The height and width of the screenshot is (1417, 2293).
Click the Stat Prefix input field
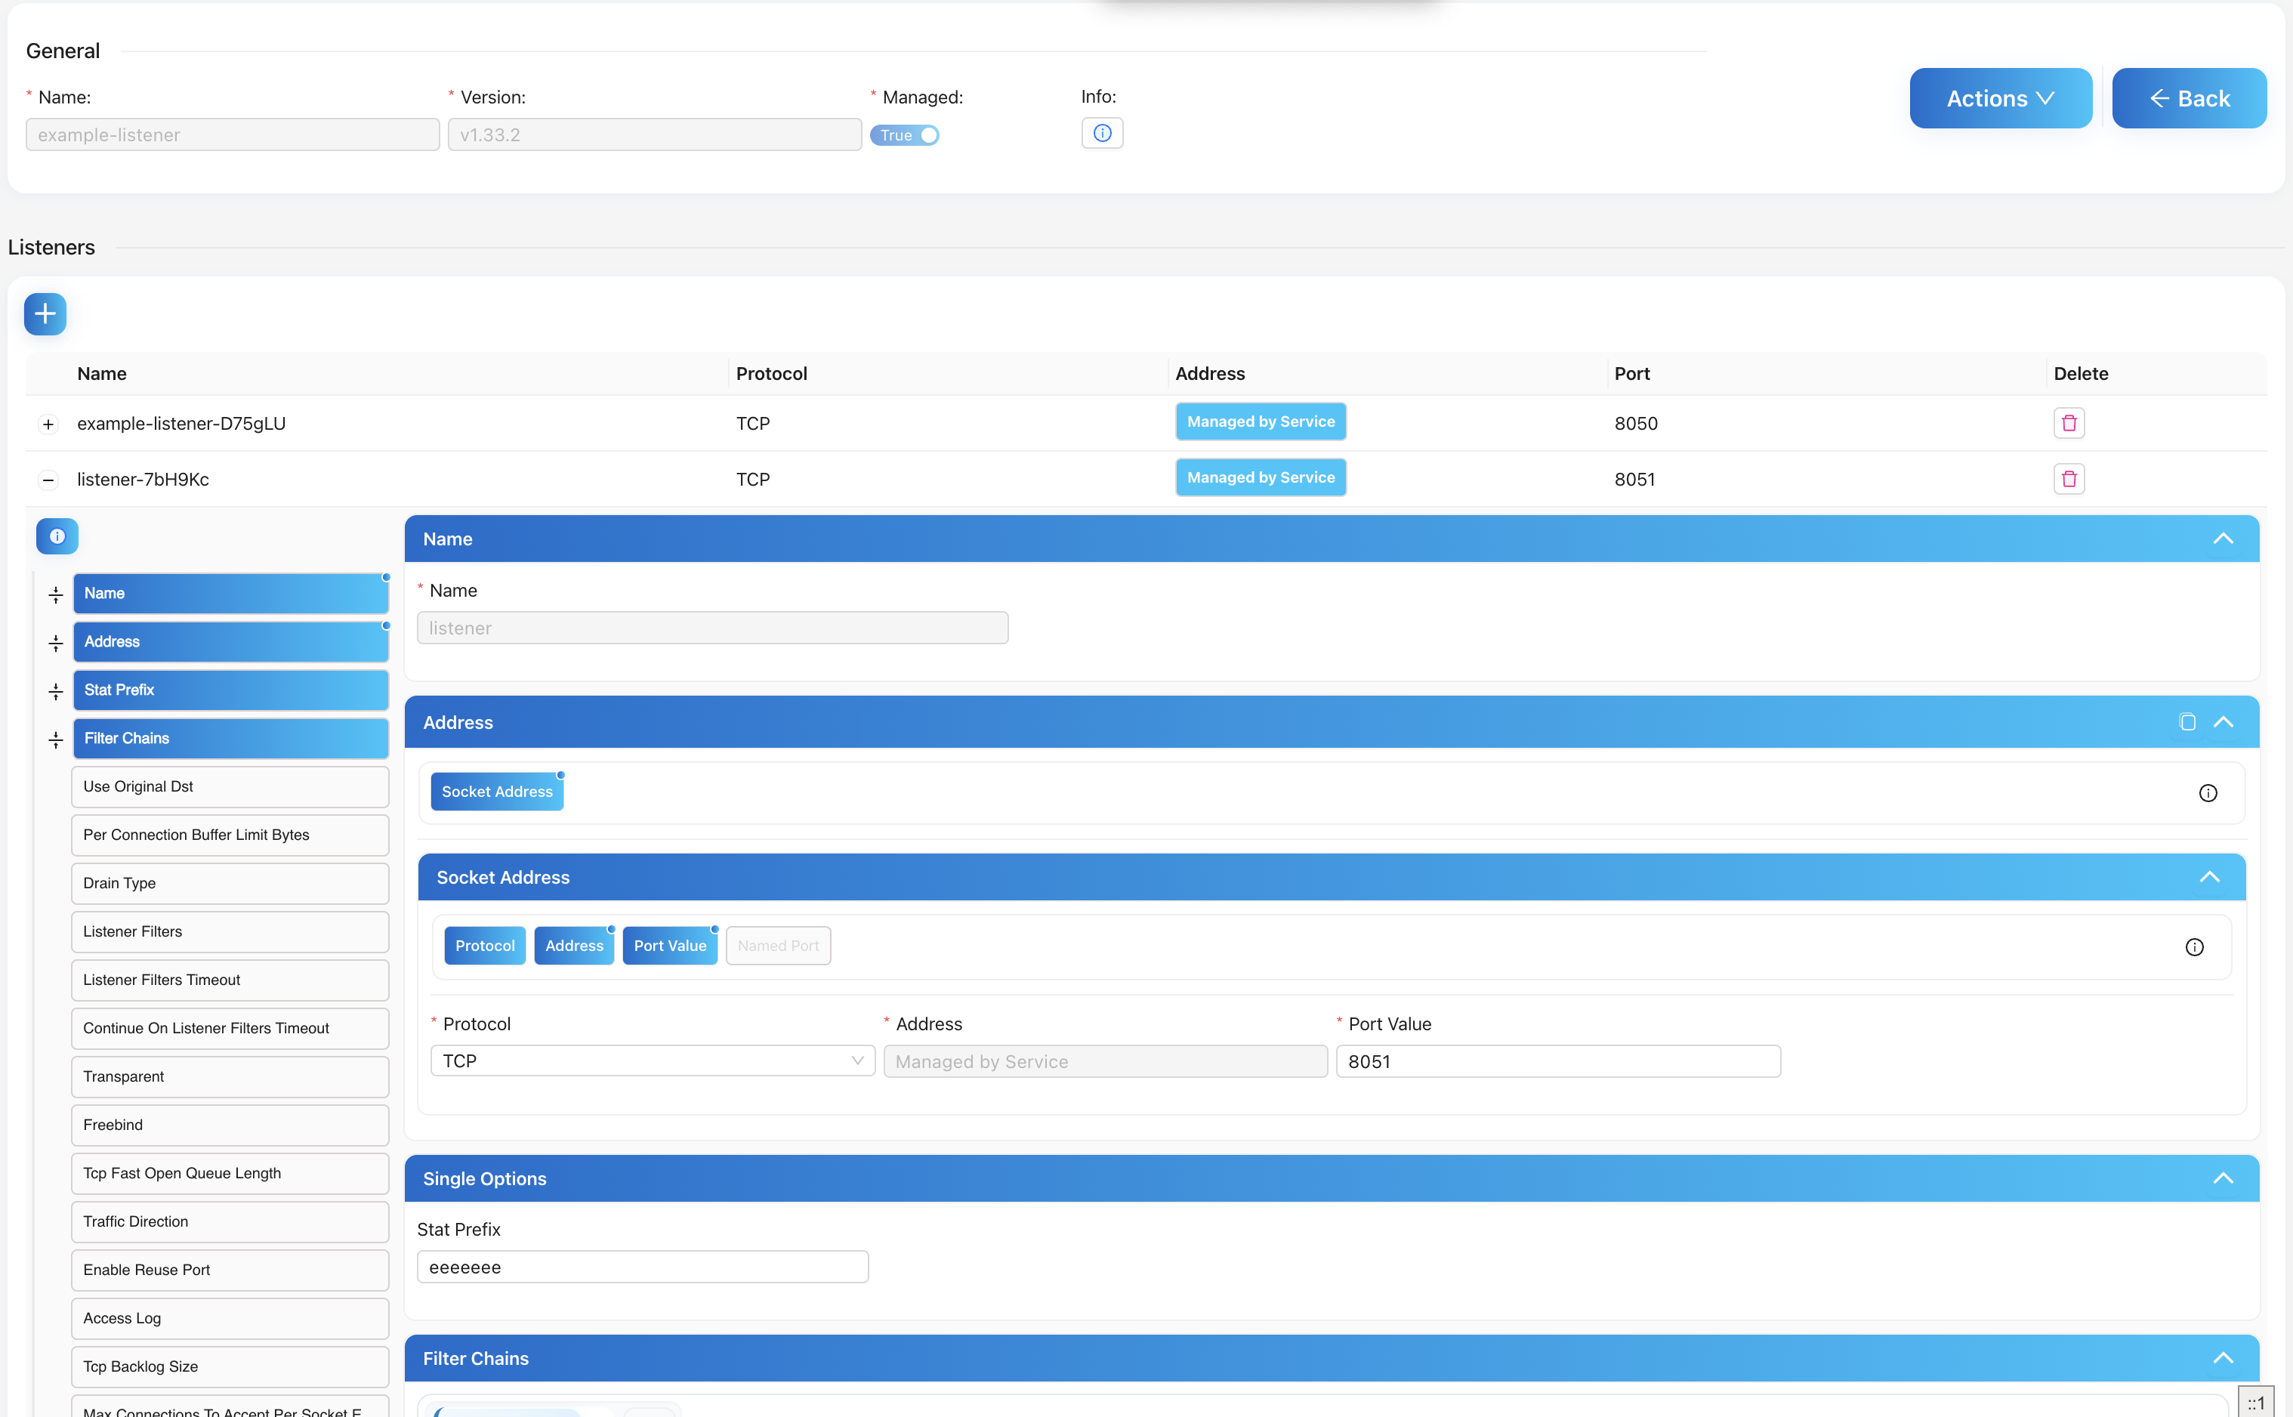643,1267
